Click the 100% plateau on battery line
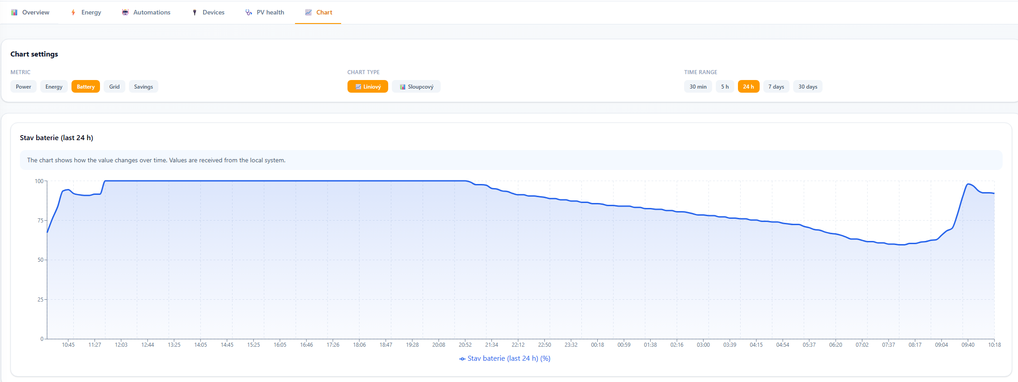This screenshot has height=382, width=1018. point(285,181)
